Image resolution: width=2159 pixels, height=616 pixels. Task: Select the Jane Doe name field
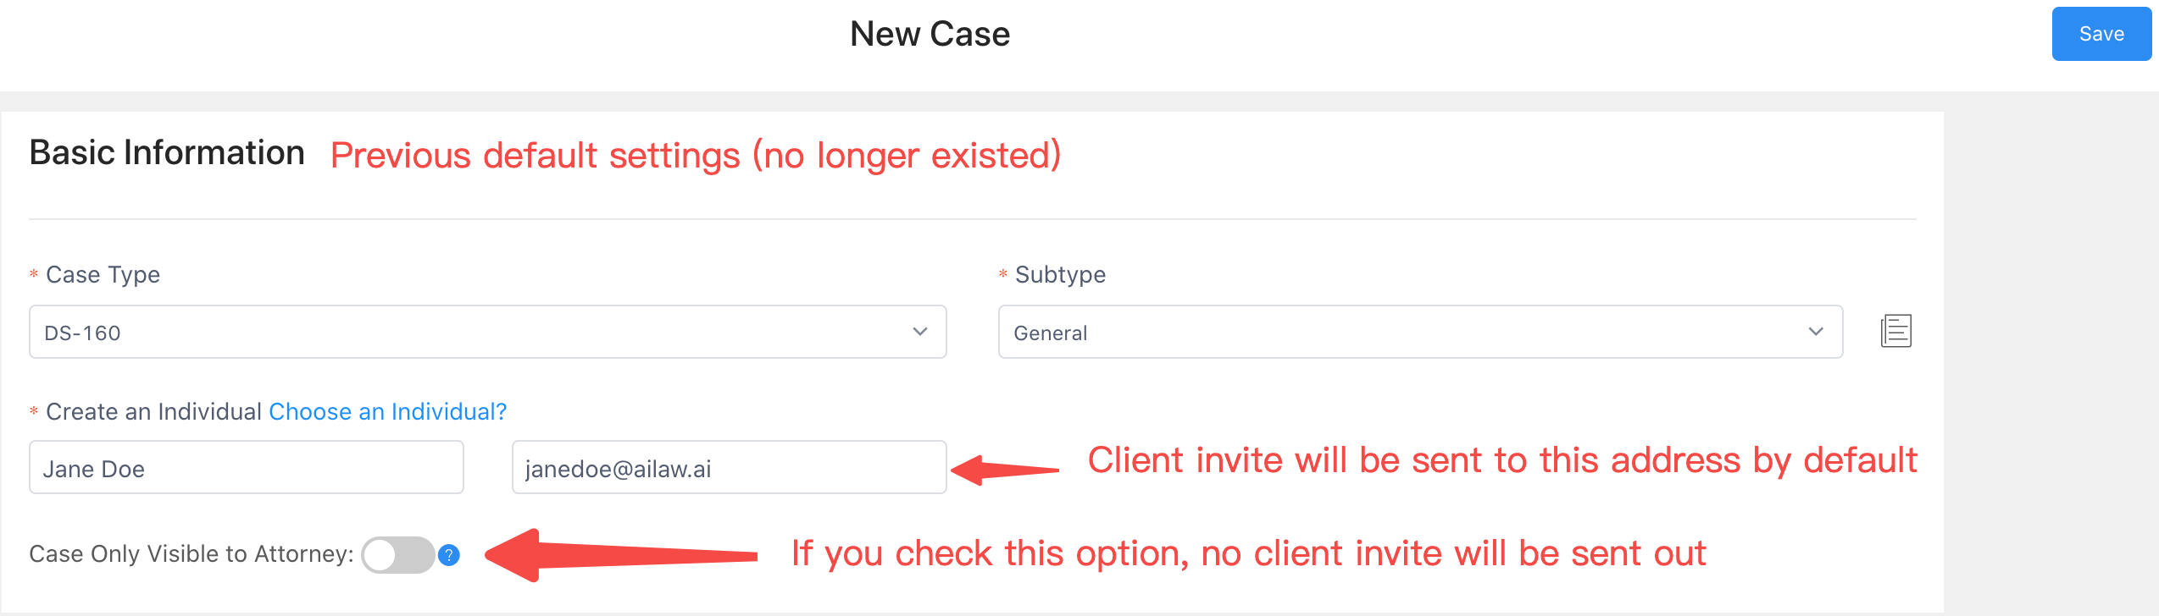[x=247, y=467]
